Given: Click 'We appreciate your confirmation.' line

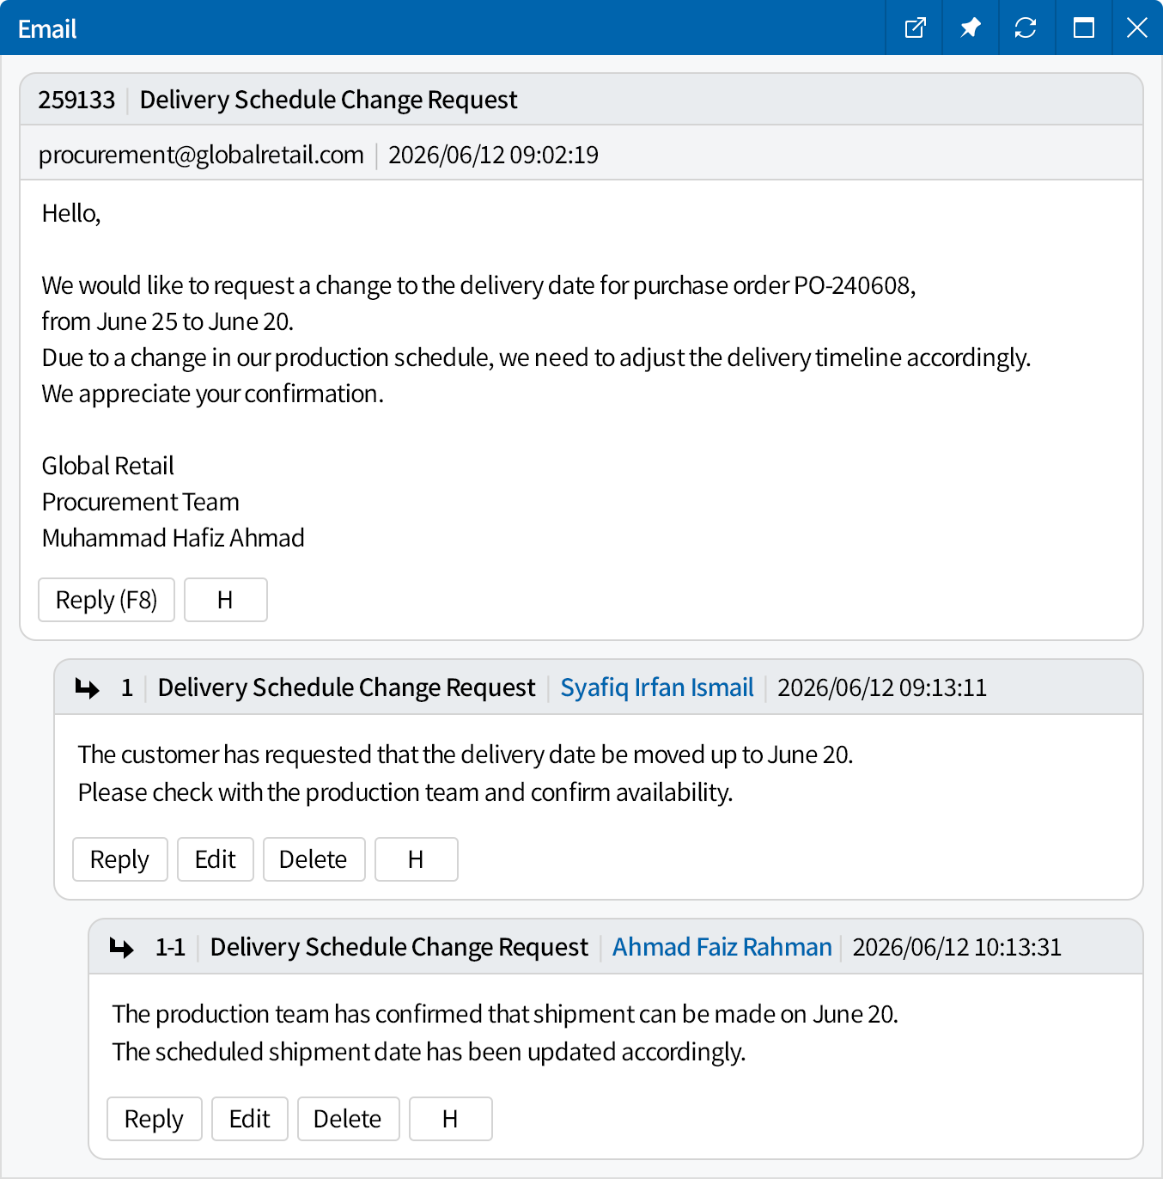Looking at the screenshot, I should [213, 394].
